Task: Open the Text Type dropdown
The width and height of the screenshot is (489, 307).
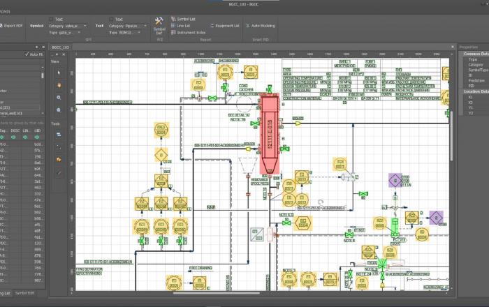Action: pos(125,32)
